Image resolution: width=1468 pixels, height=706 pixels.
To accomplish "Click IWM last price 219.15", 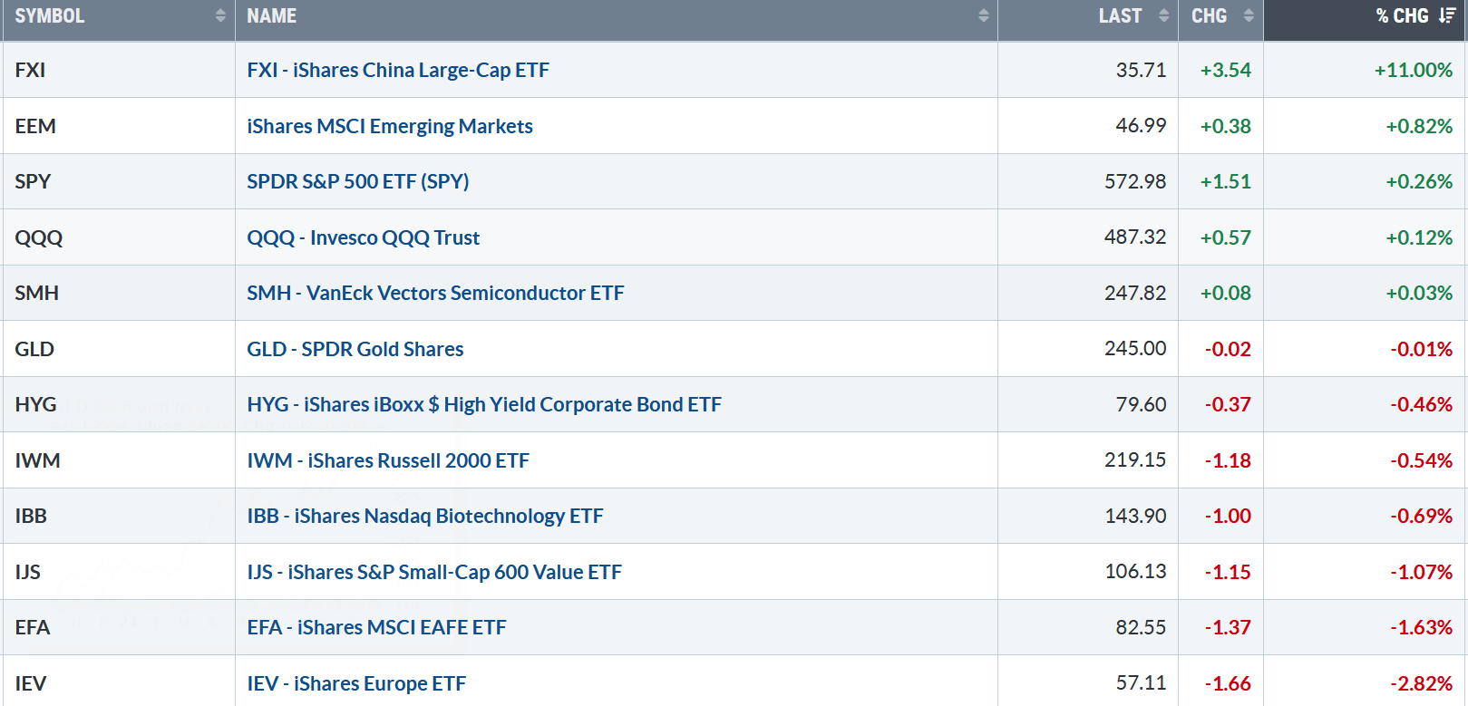I will 1135,459.
